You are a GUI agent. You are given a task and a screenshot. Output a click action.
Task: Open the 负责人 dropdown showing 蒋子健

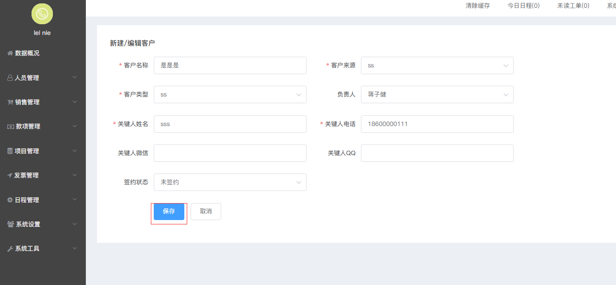coord(437,95)
